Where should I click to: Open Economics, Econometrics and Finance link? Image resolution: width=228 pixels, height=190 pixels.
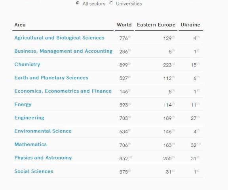pyautogui.click(x=63, y=91)
